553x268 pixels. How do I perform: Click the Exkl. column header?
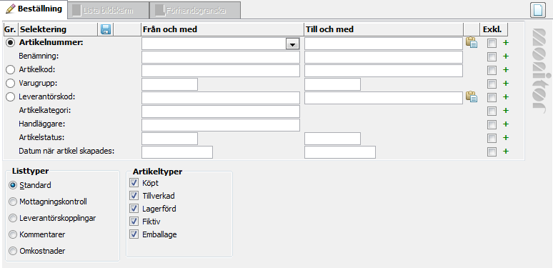494,29
